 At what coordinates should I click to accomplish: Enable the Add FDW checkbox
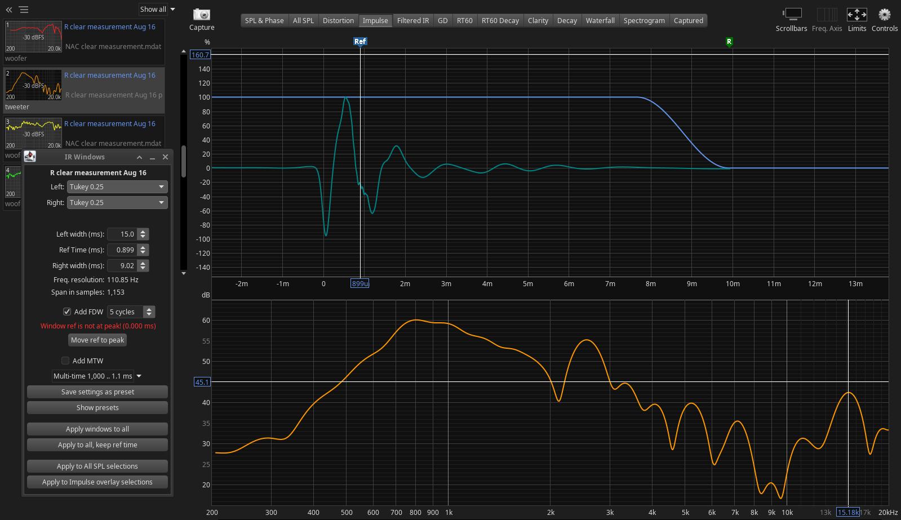tap(67, 312)
